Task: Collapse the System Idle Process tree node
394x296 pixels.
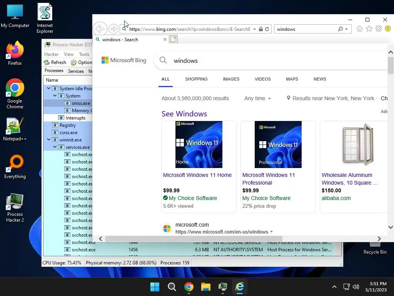Action: tap(48, 88)
